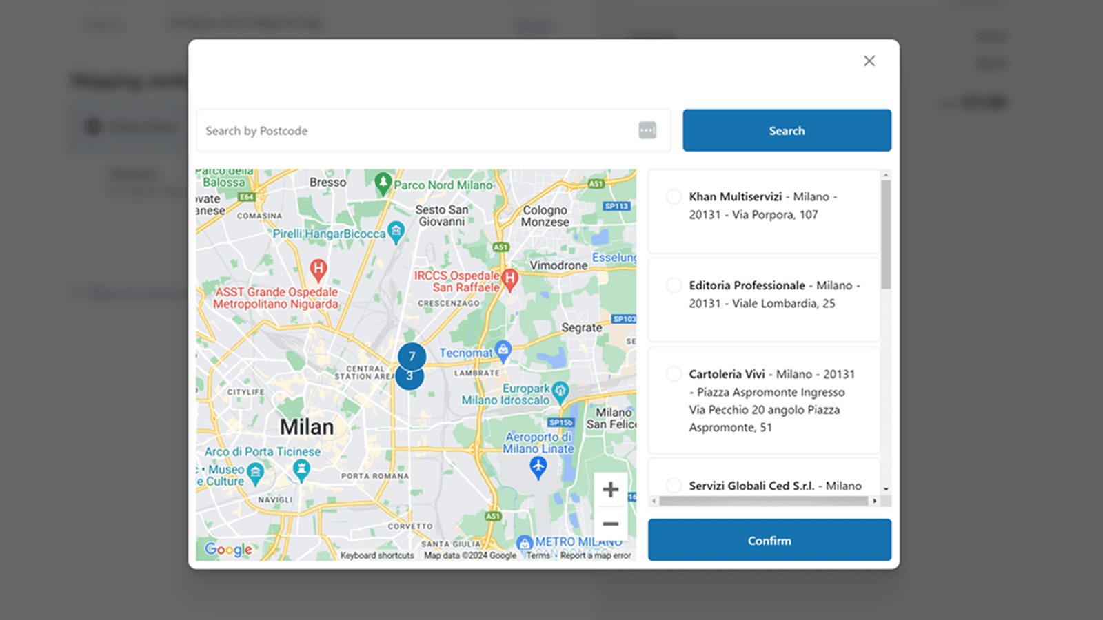The height and width of the screenshot is (620, 1103).
Task: Select the Editoria Professionale radio button
Action: [x=674, y=285]
